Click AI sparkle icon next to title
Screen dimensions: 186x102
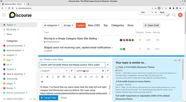point(108,65)
